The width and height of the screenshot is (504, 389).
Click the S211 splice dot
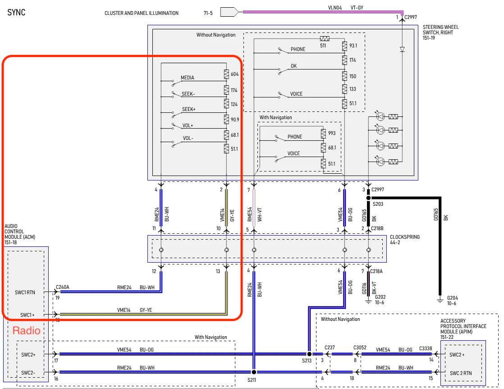[254, 372]
